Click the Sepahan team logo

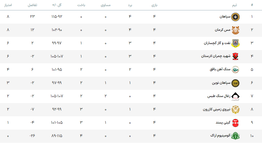[x=236, y=17]
